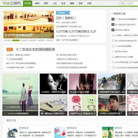Click the blue daily-pick ribbon badge
The height and width of the screenshot is (138, 138).
[63, 13]
